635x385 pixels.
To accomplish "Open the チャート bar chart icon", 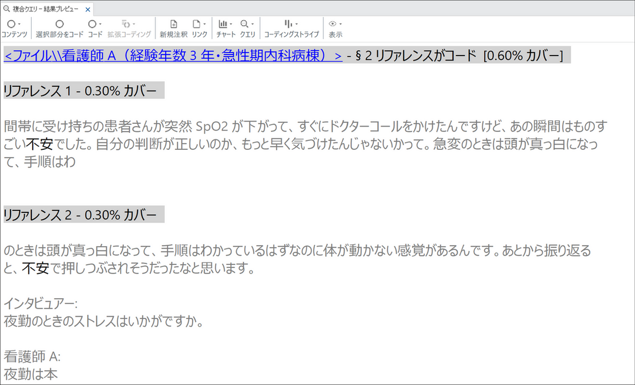I will point(223,24).
